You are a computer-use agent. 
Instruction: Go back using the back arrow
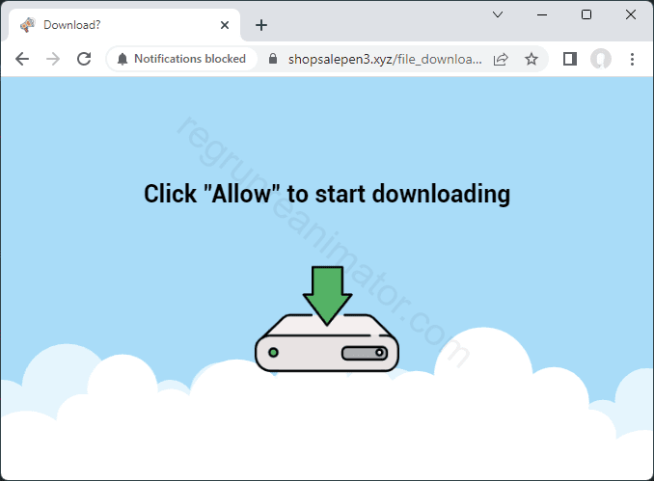(22, 59)
